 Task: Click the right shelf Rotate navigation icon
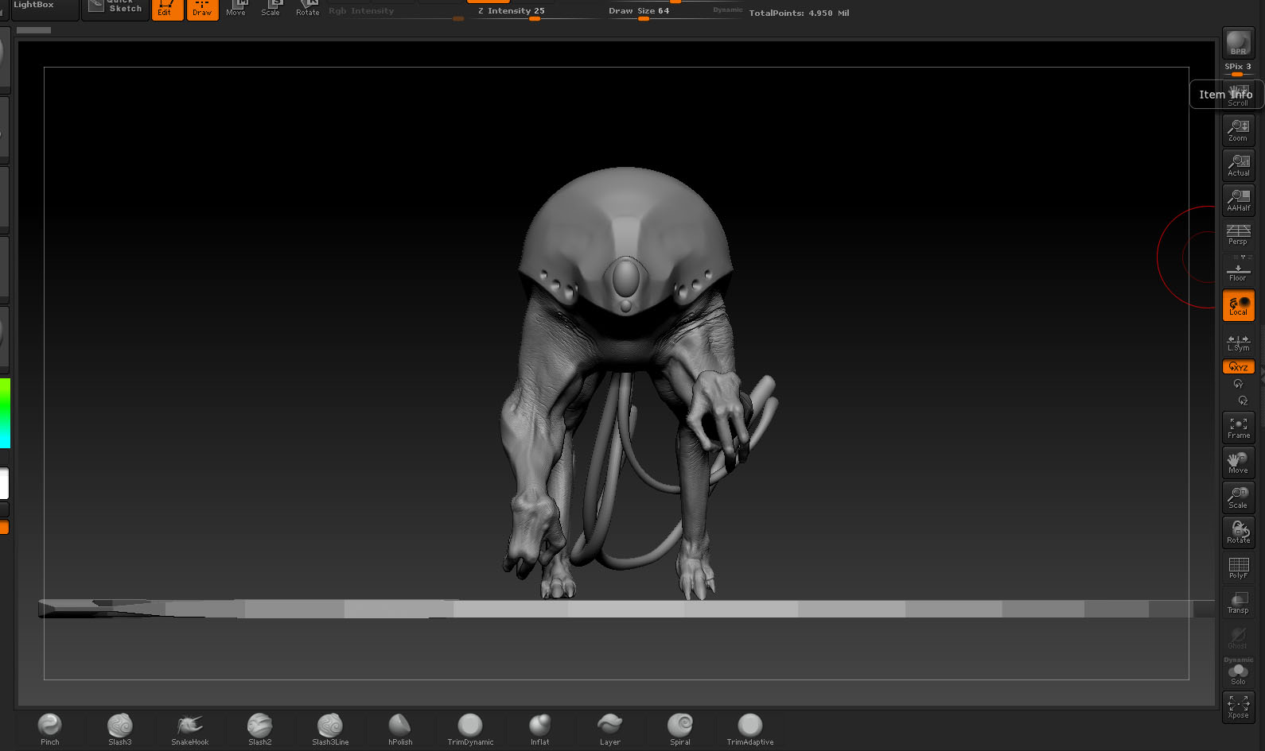1238,533
